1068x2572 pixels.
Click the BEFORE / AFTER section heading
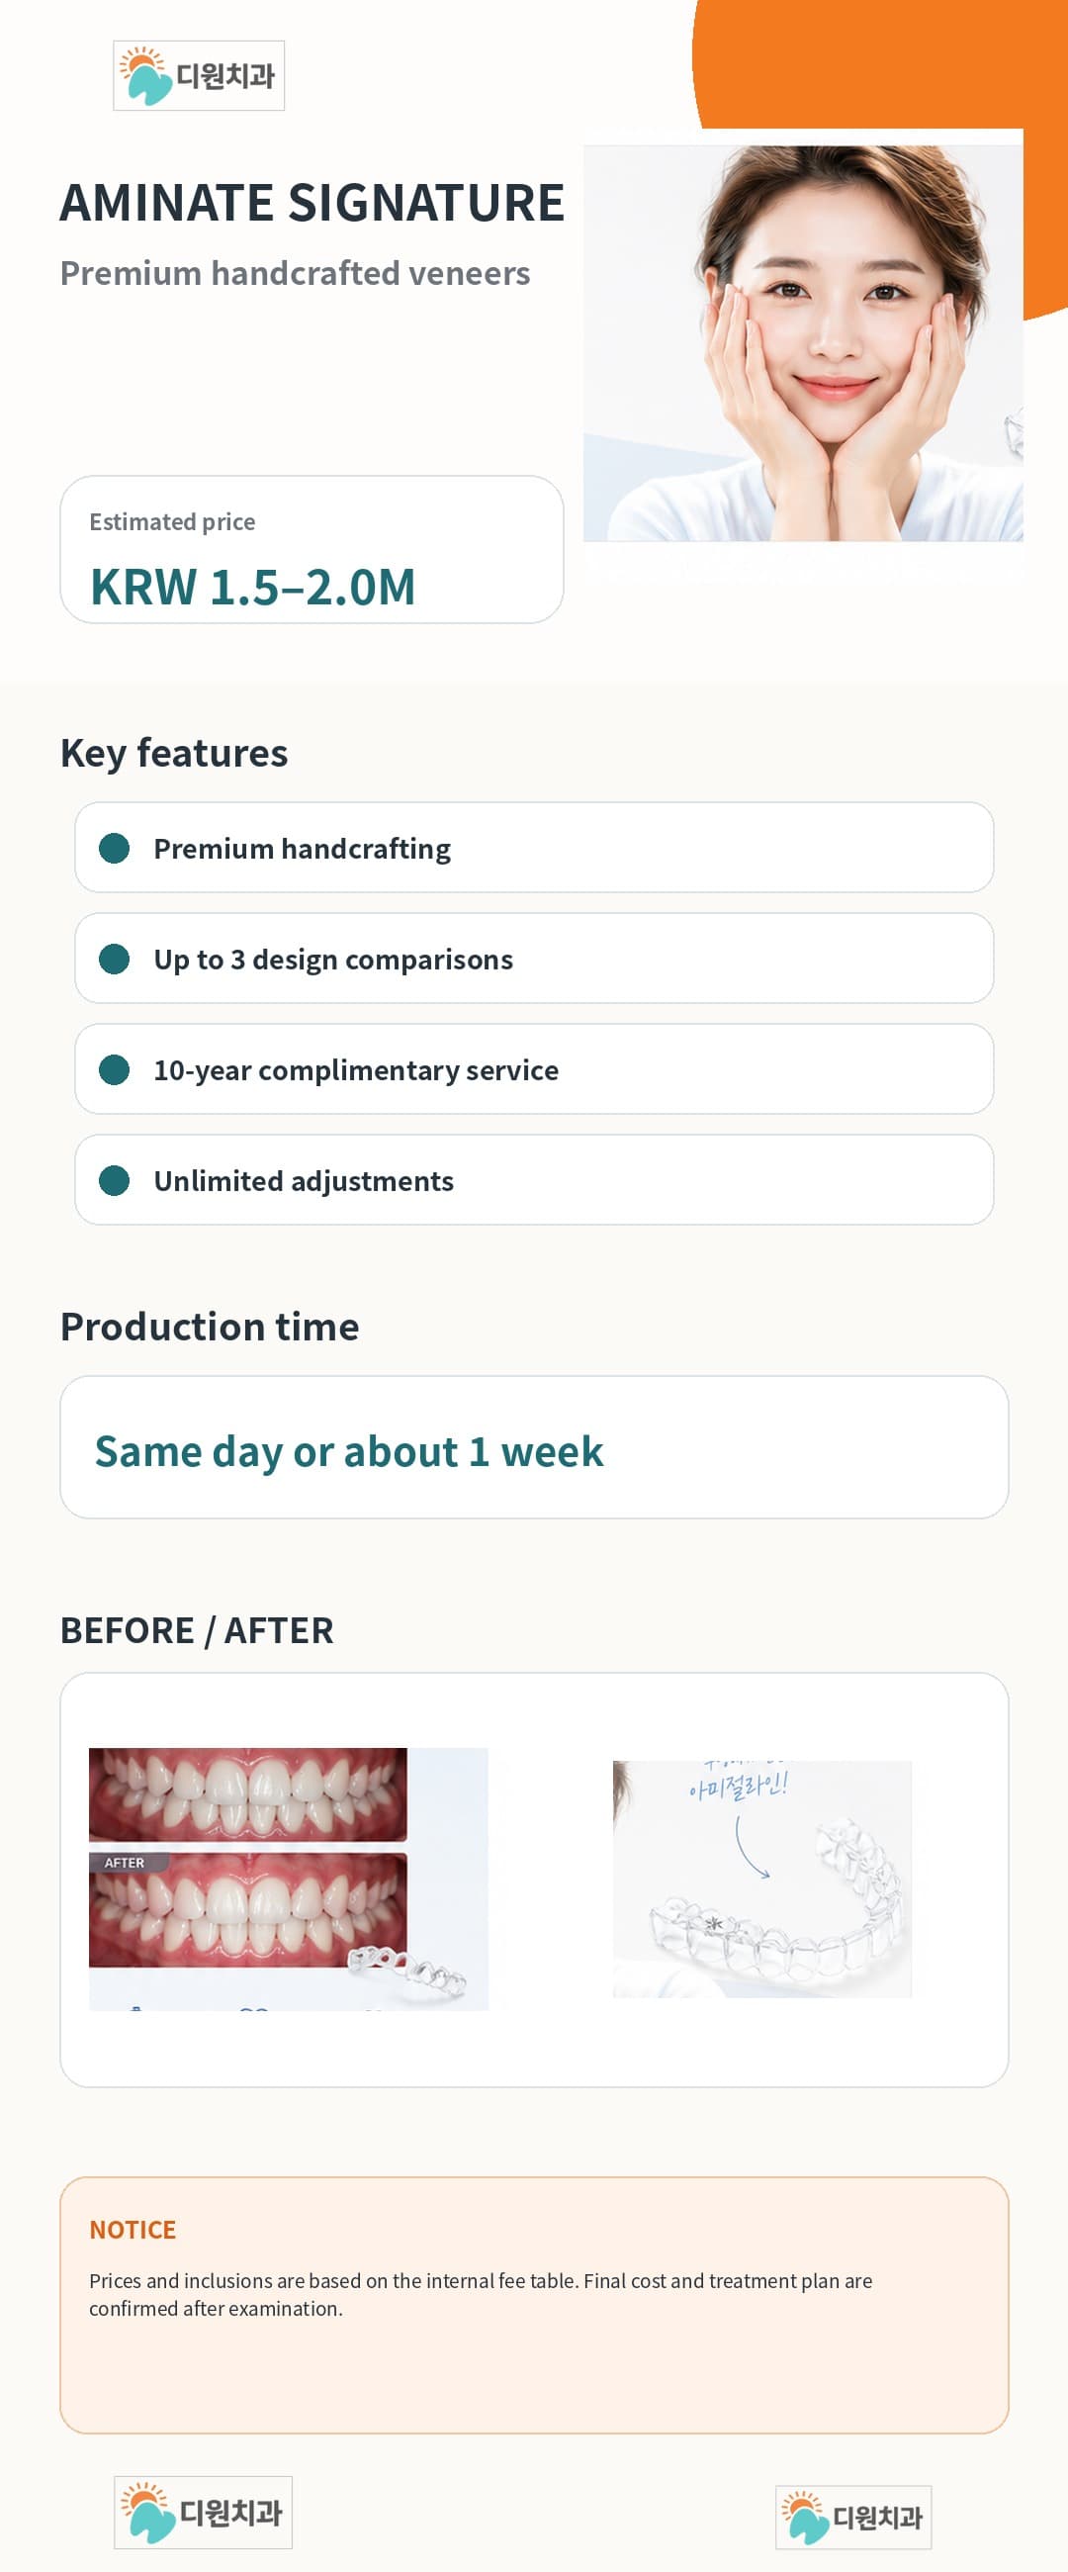pyautogui.click(x=197, y=1630)
